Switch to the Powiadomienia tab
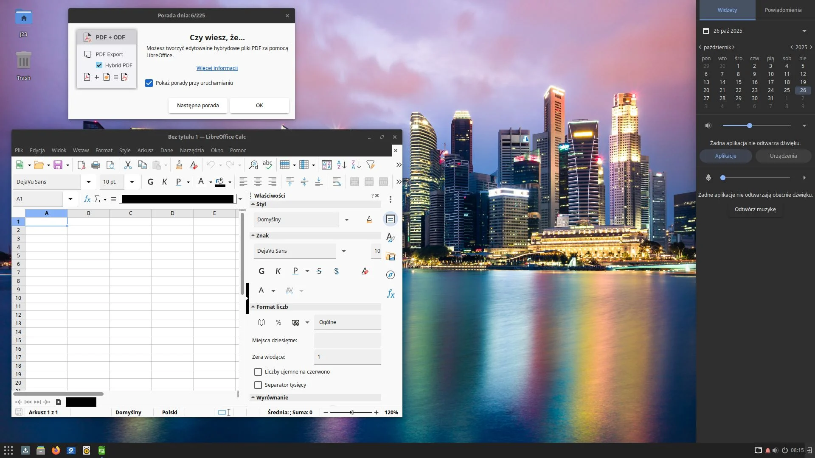The image size is (815, 458). pos(783,10)
